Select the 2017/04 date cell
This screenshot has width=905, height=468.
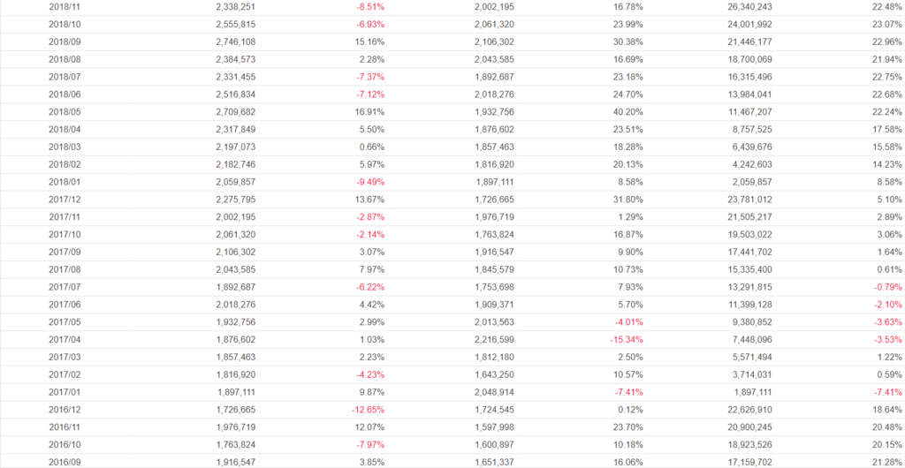63,339
